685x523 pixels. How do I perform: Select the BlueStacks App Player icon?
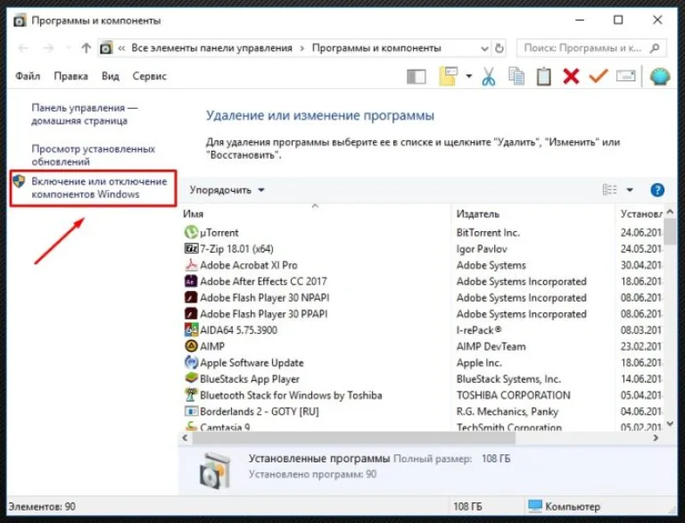(x=191, y=378)
